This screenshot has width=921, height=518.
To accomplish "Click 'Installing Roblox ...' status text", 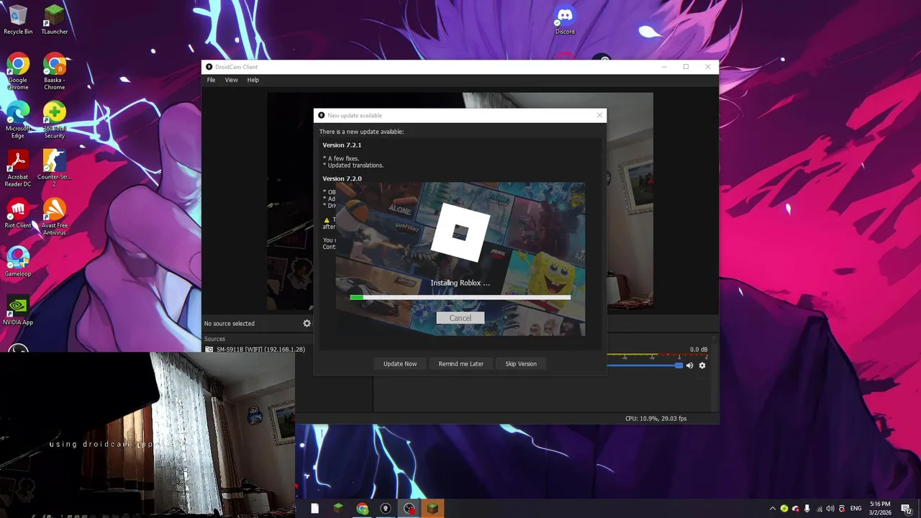I will click(460, 283).
